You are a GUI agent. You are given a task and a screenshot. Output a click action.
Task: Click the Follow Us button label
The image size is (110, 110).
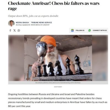coord(80,31)
